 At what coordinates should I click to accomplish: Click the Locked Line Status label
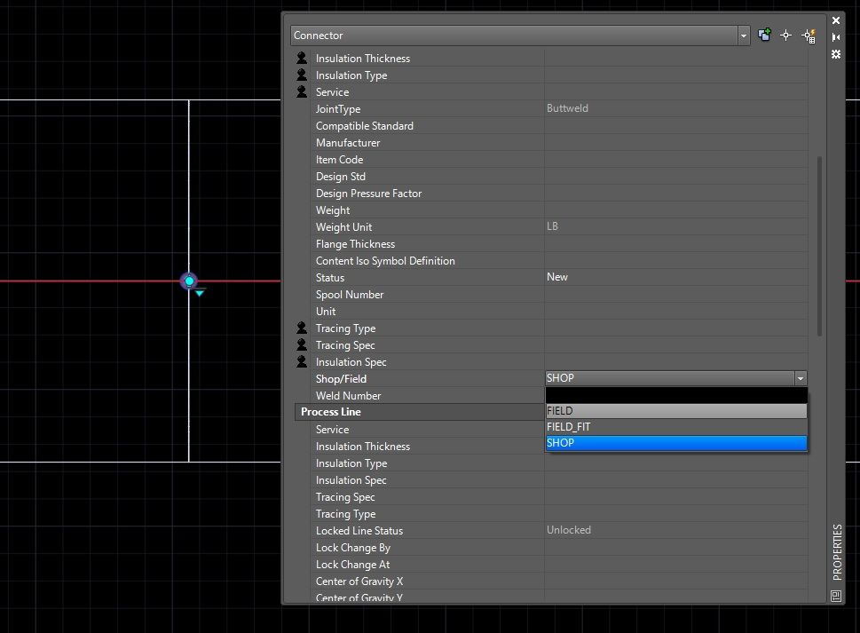[359, 530]
